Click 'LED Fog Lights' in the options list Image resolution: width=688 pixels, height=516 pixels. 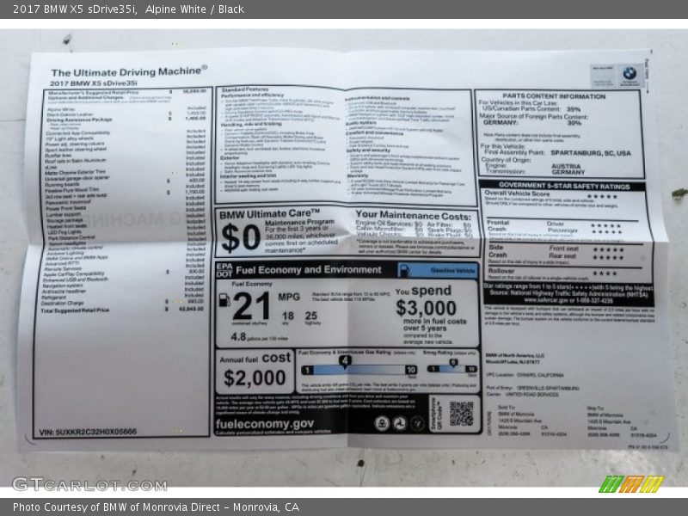(x=64, y=231)
